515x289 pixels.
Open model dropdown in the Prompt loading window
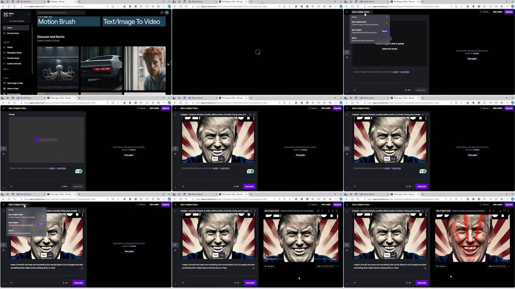point(18,108)
